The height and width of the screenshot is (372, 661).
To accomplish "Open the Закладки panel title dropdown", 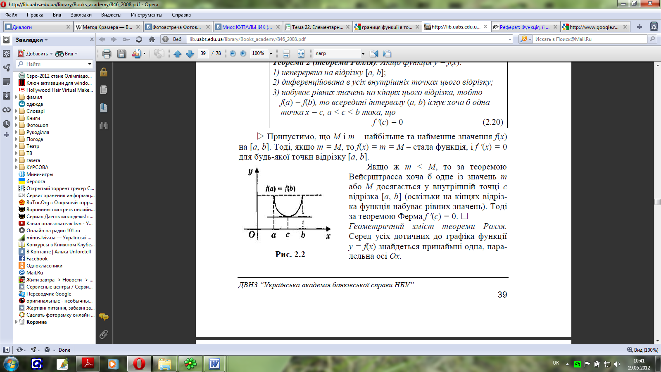I will [32, 40].
